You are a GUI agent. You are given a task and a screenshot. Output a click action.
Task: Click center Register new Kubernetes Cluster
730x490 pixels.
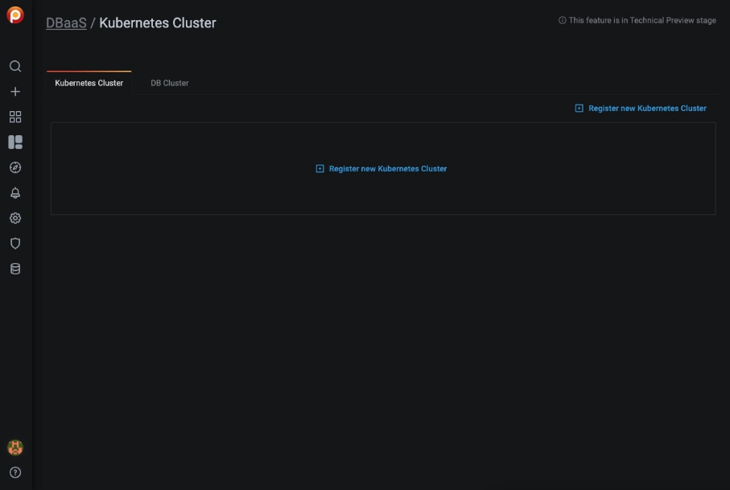pos(387,168)
